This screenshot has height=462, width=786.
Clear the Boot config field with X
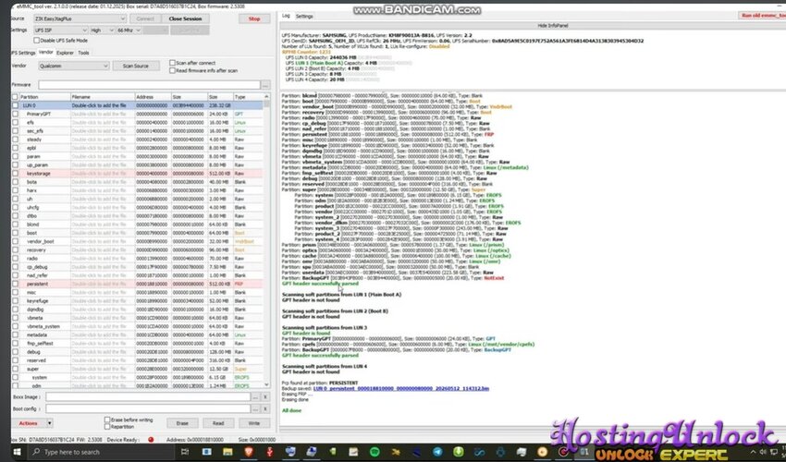265,409
